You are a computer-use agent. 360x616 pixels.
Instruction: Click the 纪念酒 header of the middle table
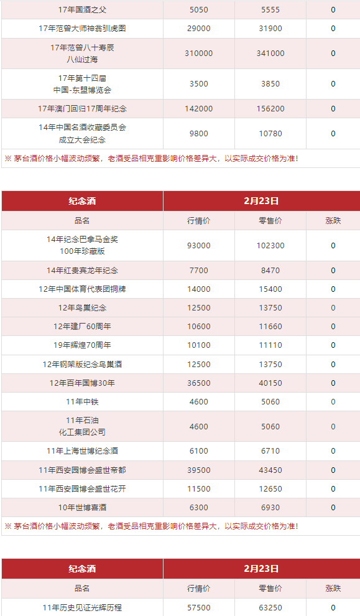(82, 201)
